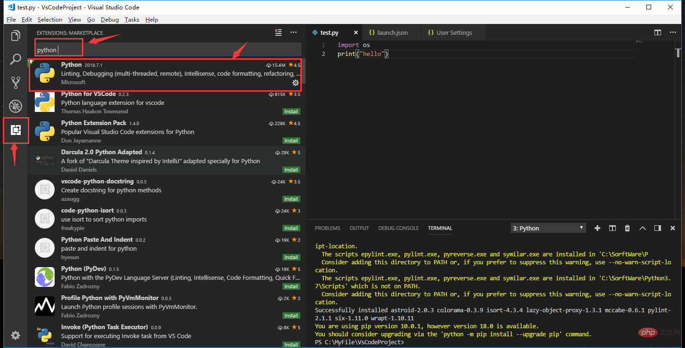Install vscode-python-docstring extension

[291, 199]
